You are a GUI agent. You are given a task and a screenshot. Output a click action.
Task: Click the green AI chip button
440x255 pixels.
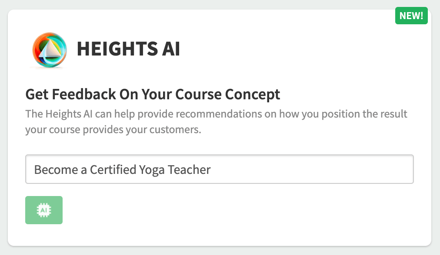click(44, 210)
